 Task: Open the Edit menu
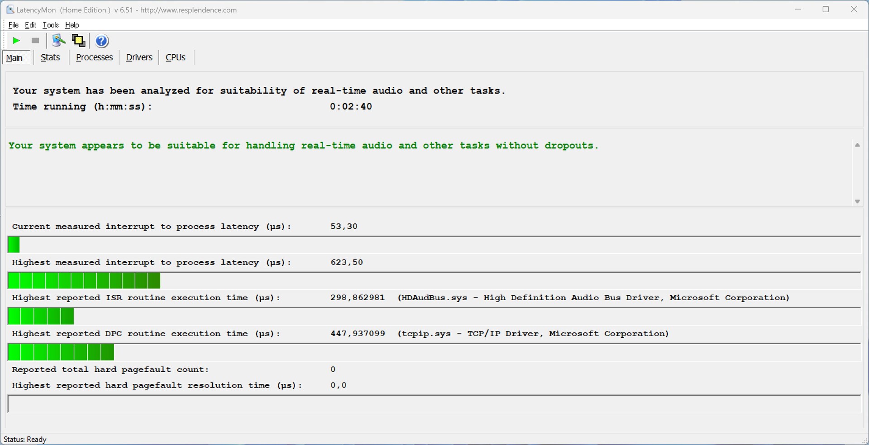[x=31, y=25]
